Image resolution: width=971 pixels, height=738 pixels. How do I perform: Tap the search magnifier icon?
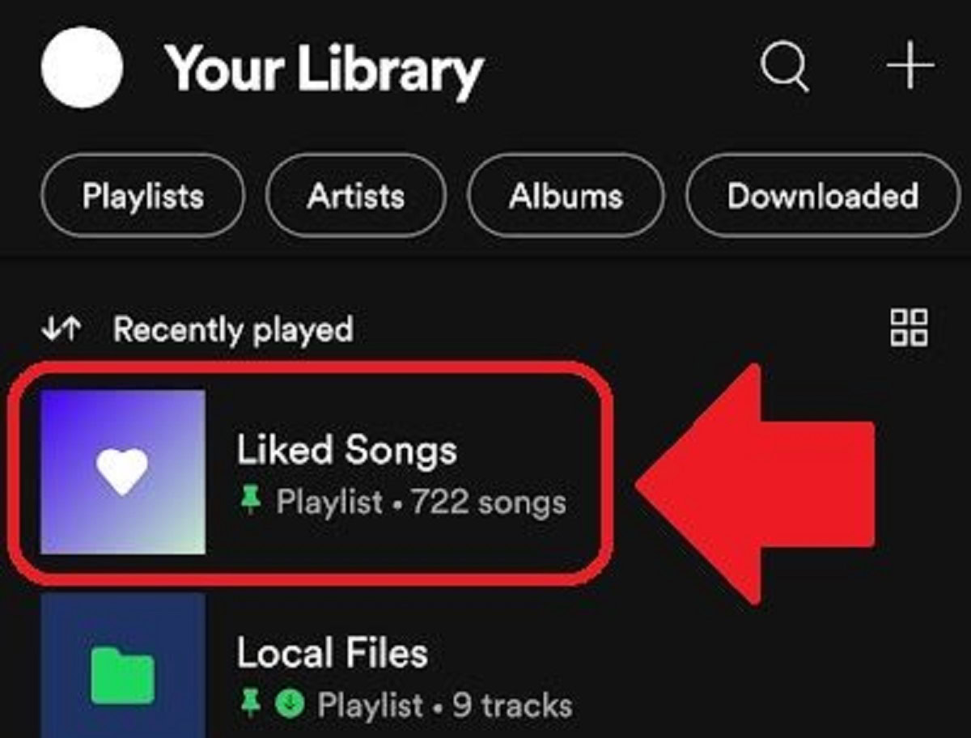(784, 67)
